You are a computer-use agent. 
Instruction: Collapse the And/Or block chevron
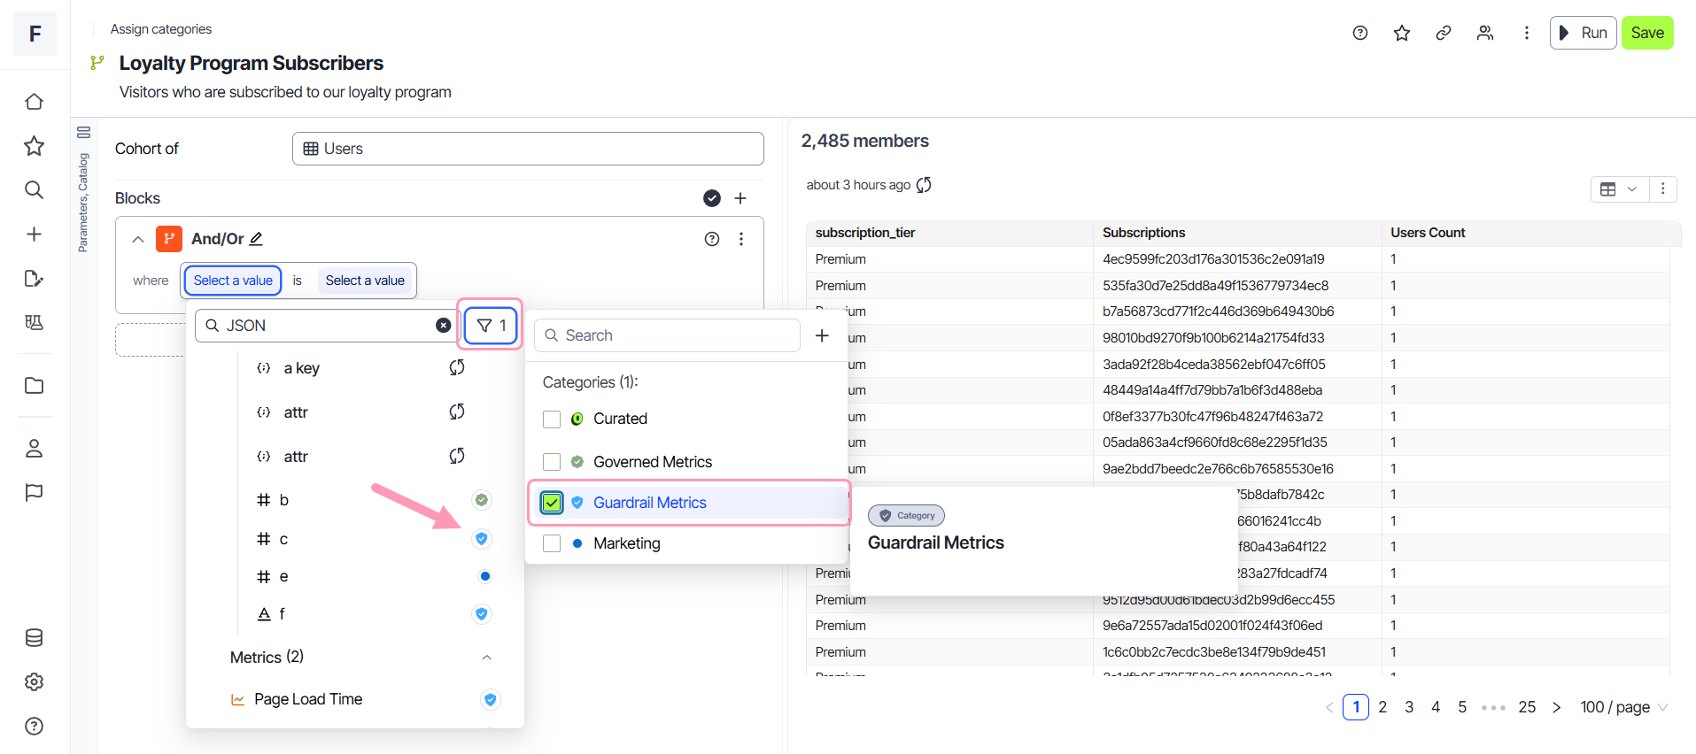coord(138,239)
